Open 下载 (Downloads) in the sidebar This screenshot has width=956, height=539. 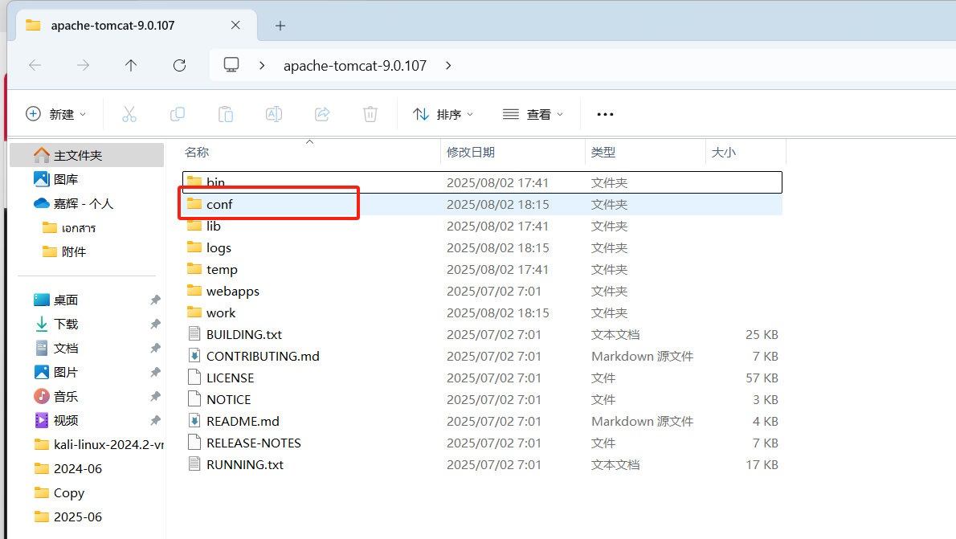65,324
